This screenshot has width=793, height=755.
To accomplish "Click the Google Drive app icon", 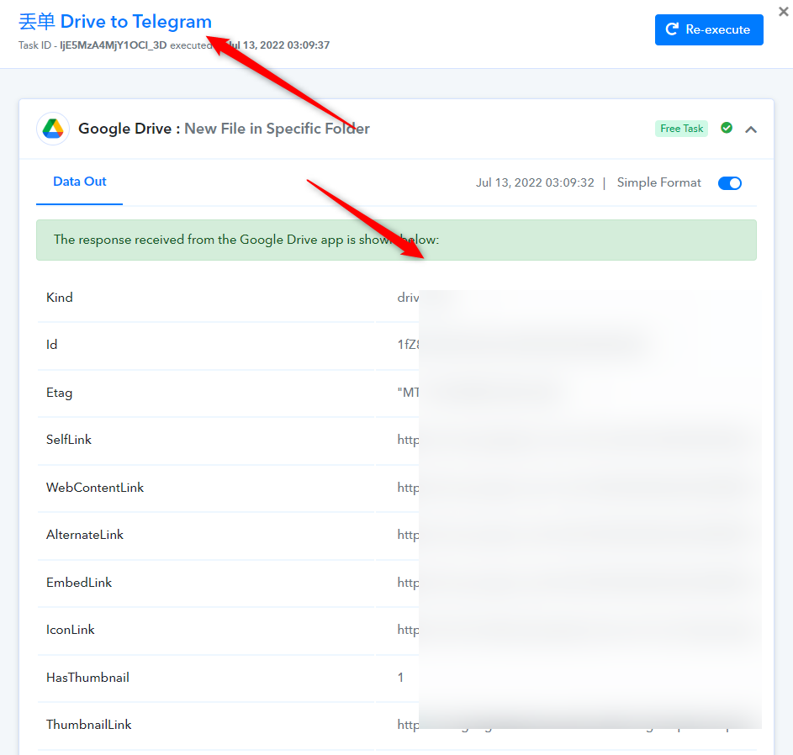I will pos(53,129).
